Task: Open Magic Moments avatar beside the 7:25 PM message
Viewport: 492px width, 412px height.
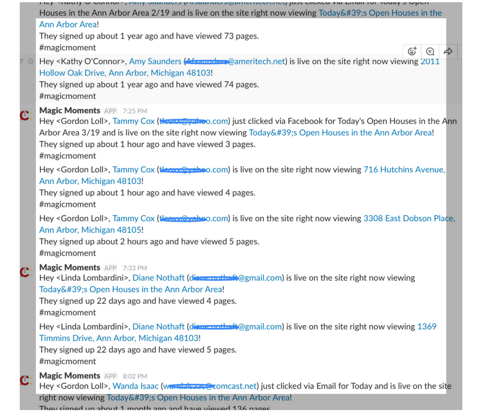Action: (x=26, y=116)
